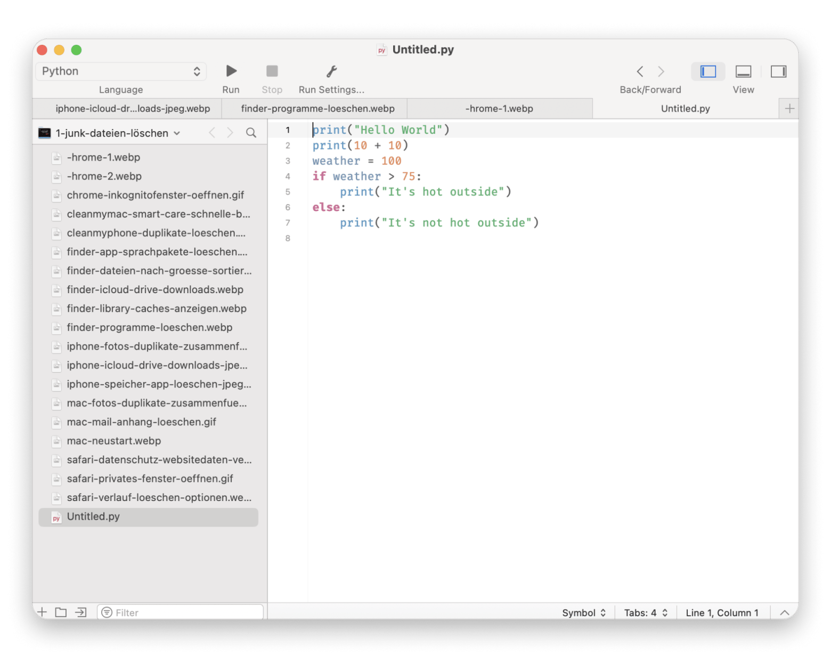Click sidebar navigator forward arrow
The width and height of the screenshot is (831, 662).
[x=230, y=133]
